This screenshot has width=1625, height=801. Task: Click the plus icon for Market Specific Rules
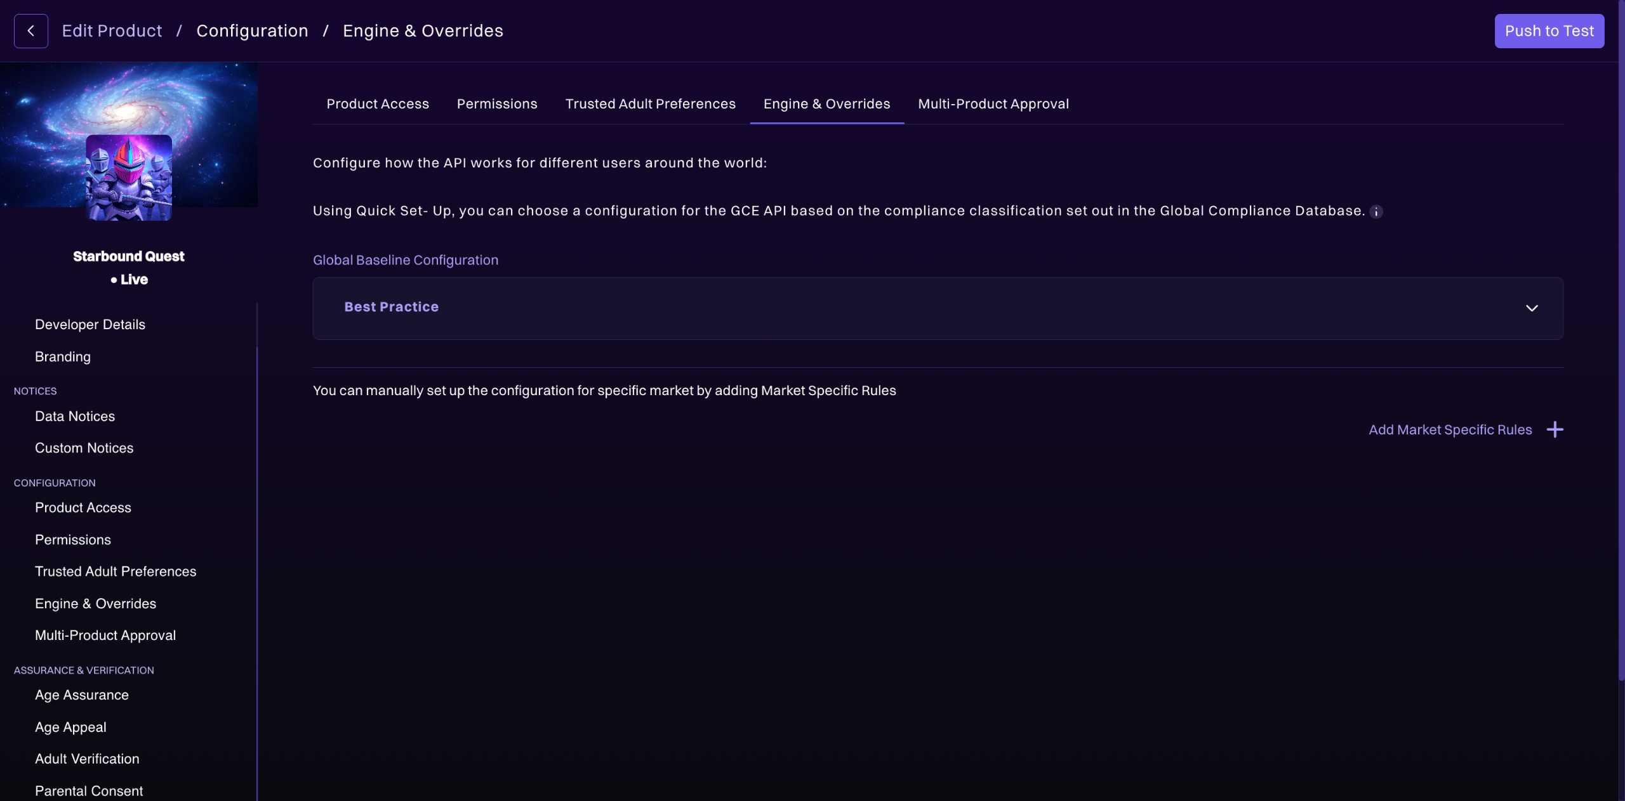click(x=1555, y=430)
